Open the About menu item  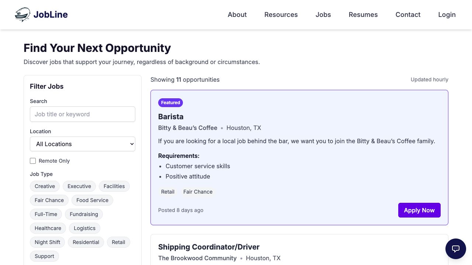(237, 15)
